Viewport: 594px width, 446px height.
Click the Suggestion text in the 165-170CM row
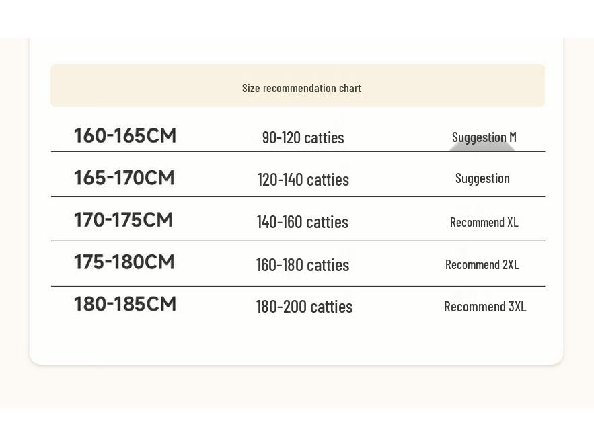482,178
